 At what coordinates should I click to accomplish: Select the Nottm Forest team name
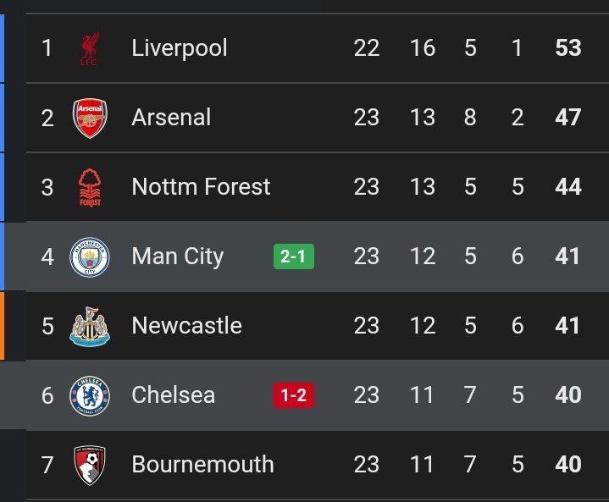coord(201,187)
